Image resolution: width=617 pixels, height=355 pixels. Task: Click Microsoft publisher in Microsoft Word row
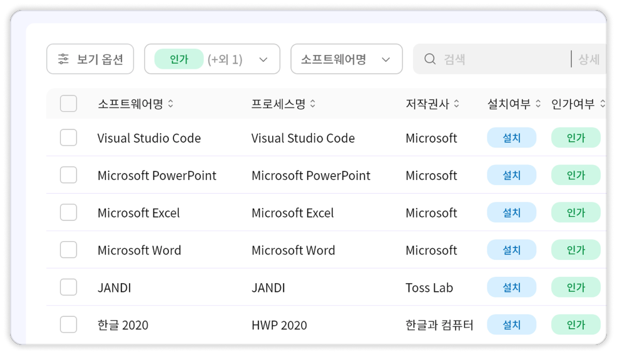click(x=431, y=250)
